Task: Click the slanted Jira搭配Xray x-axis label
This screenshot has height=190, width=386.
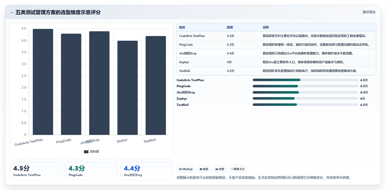Action: point(90,141)
